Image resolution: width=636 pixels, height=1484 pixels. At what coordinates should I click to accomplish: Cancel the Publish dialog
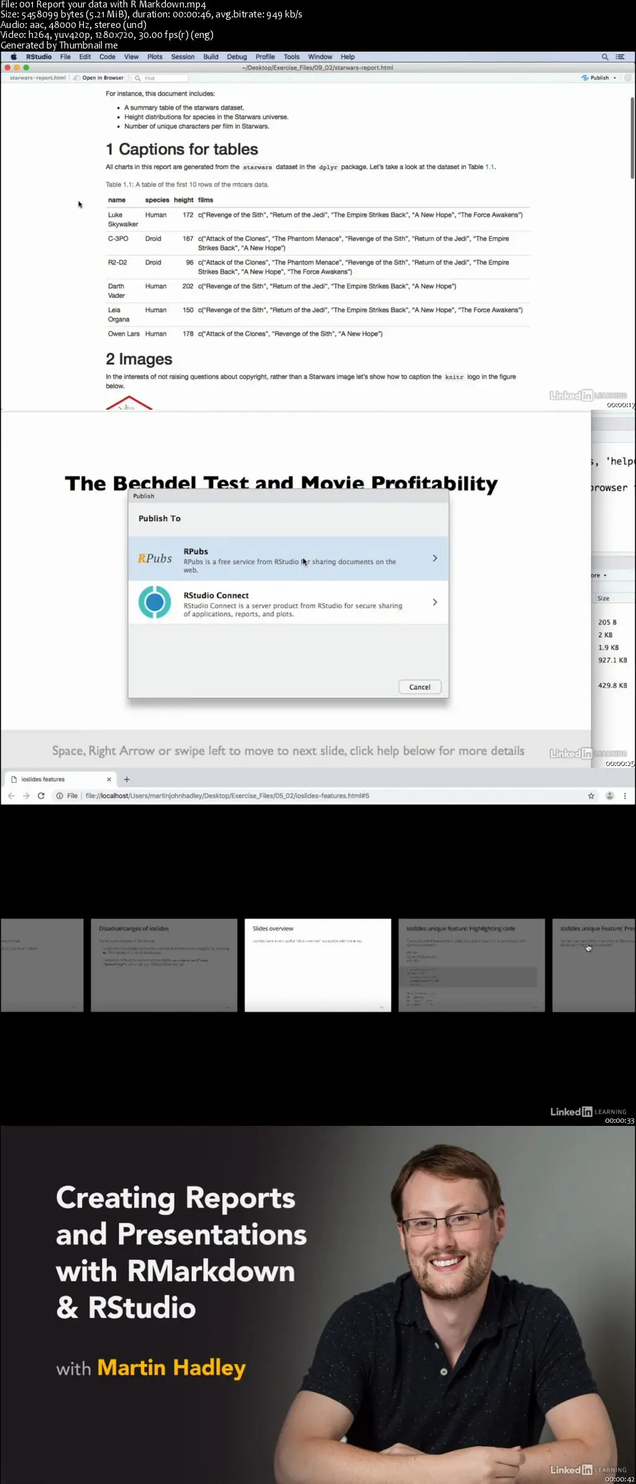click(x=420, y=687)
